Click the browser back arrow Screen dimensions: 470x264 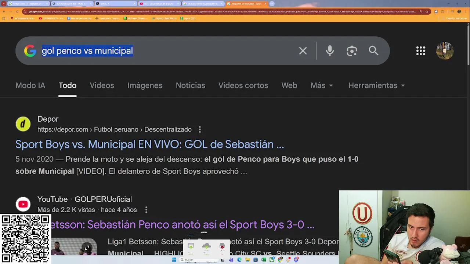click(4, 11)
